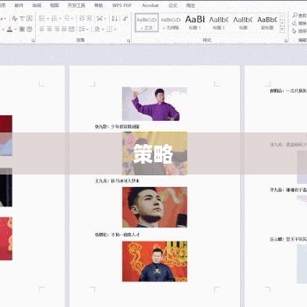Open the font color dropdown arrow

tap(16, 29)
